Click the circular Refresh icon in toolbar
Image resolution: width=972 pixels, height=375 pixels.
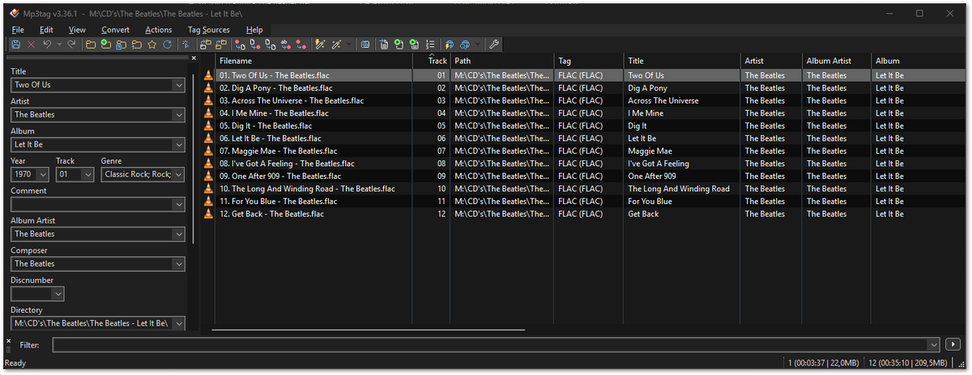tap(168, 45)
